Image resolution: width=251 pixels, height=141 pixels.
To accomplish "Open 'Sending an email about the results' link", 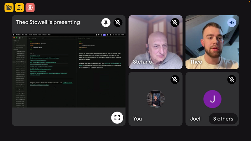I will pyautogui.click(x=45, y=58).
